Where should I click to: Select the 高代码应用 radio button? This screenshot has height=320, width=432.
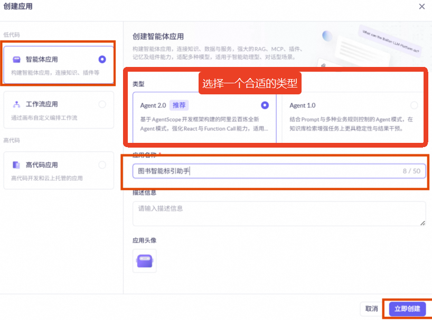click(x=102, y=165)
